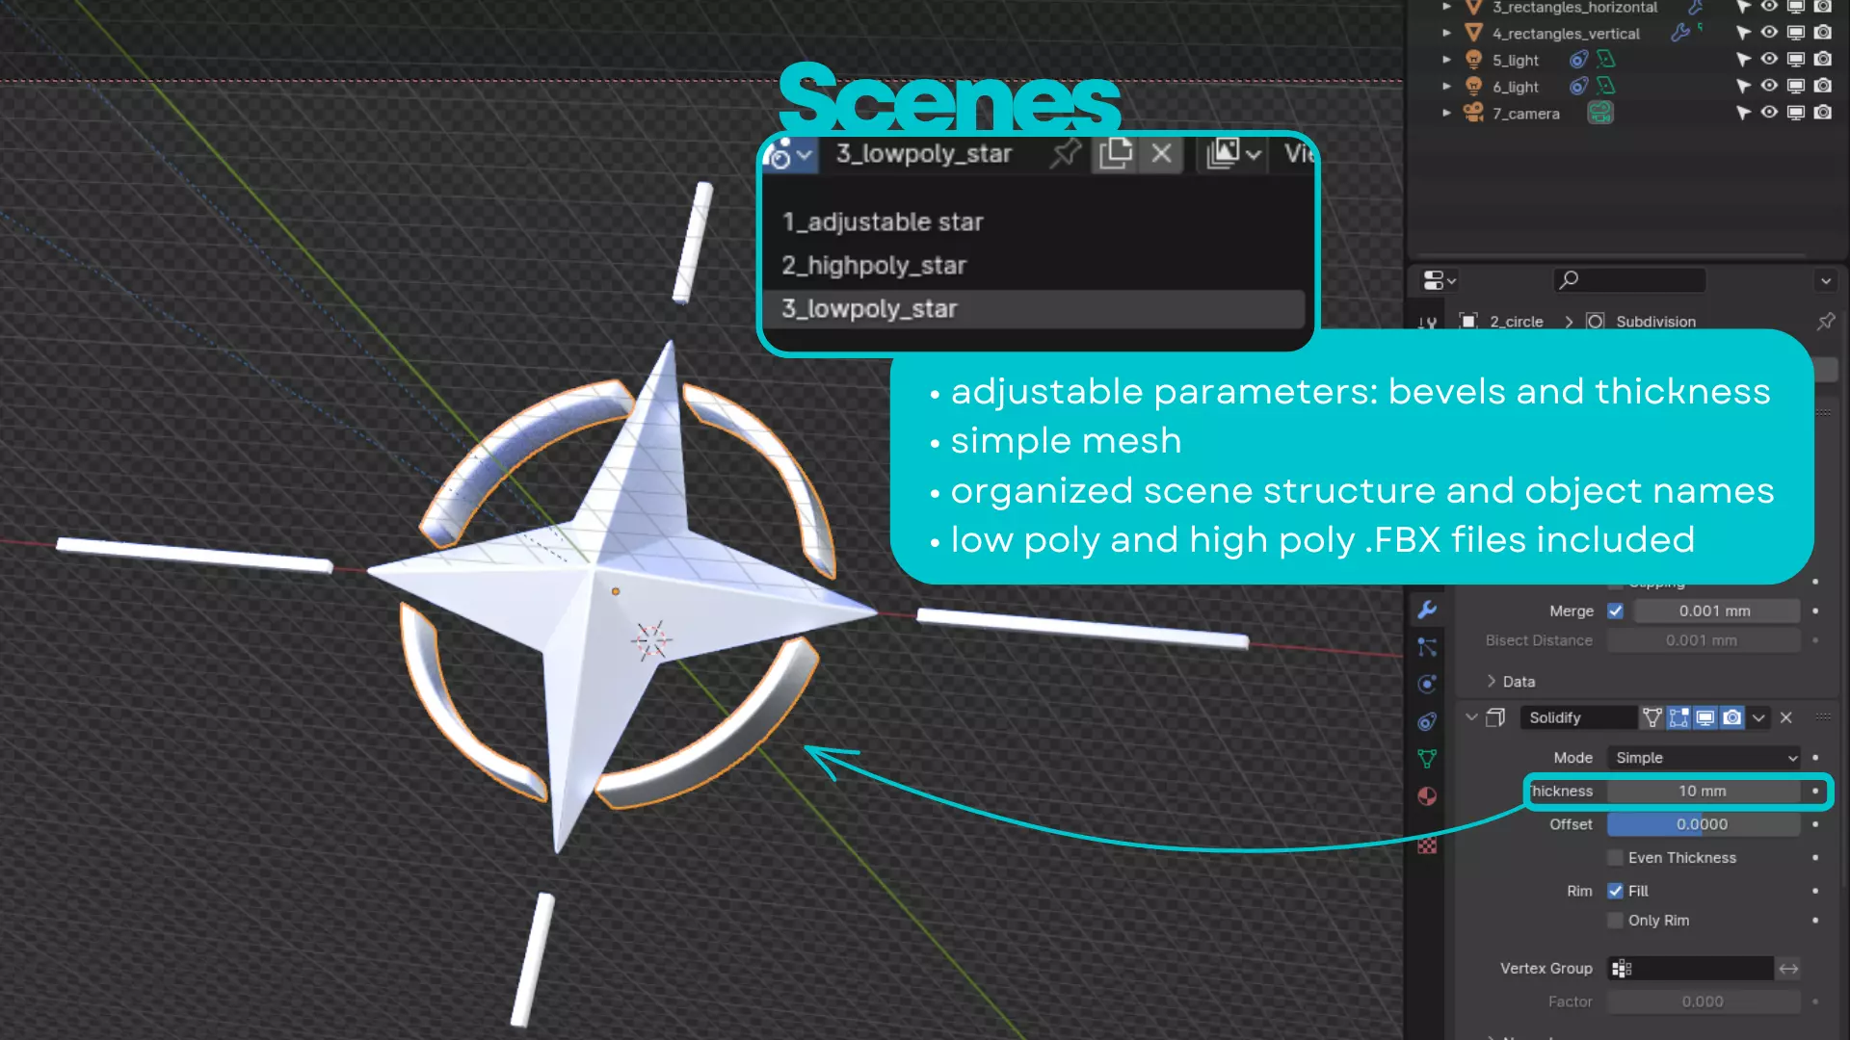Enable the Even Thickness checkbox

pos(1616,857)
